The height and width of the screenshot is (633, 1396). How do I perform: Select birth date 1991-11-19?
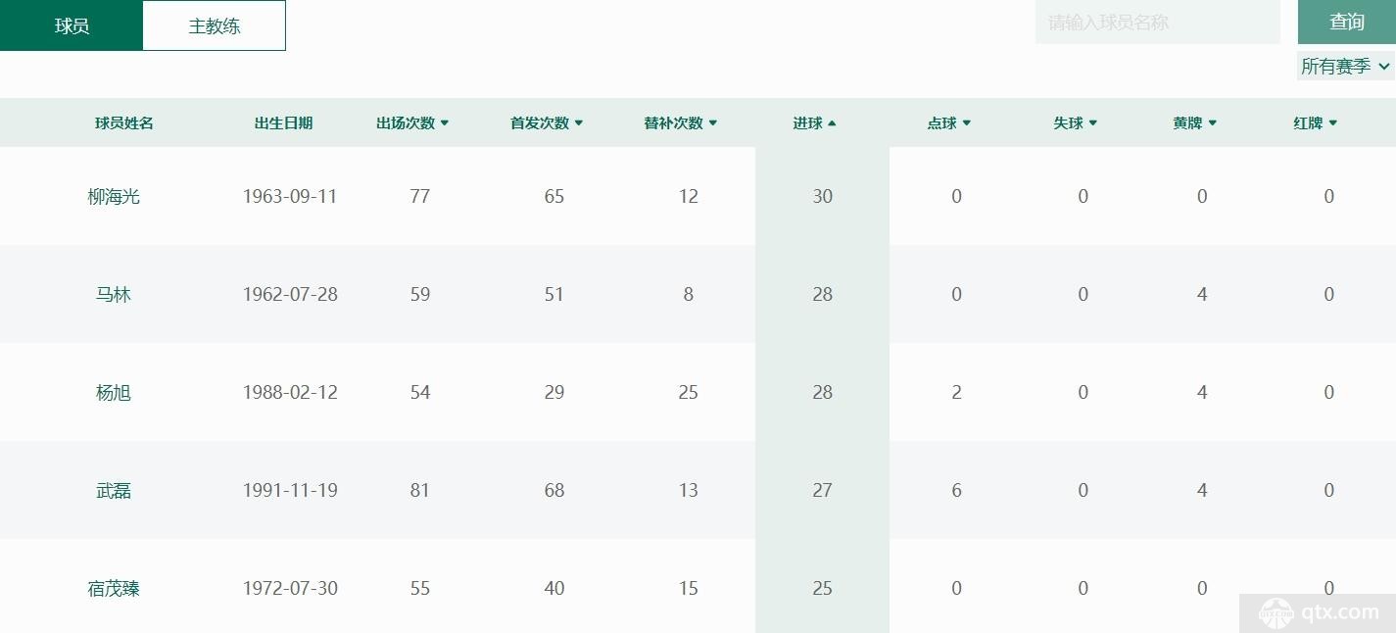(290, 490)
